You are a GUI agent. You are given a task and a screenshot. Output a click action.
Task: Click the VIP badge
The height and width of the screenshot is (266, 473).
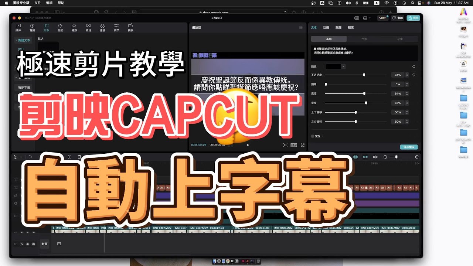tap(383, 18)
